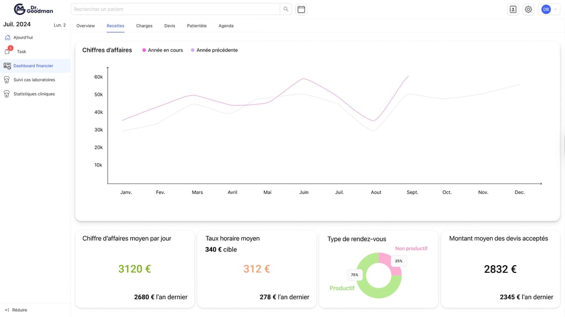The width and height of the screenshot is (565, 317).
Task: Click the tooth icon for Suivi cas laboratoires
Action: (x=7, y=80)
